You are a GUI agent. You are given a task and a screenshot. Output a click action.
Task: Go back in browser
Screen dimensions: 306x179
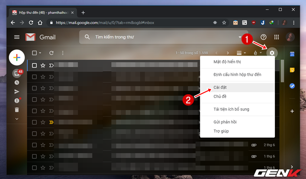tap(13, 22)
